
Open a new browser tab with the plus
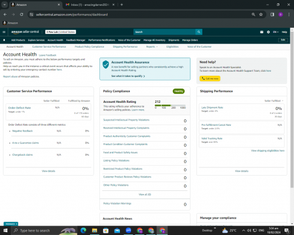coord(122,5)
